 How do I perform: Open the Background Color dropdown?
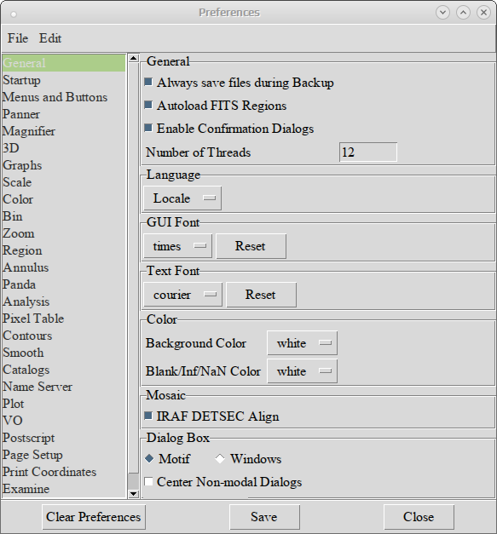(303, 343)
